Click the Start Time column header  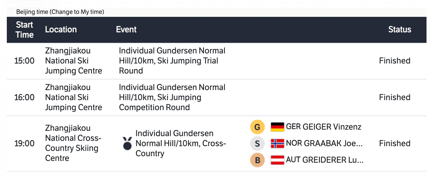pos(25,30)
